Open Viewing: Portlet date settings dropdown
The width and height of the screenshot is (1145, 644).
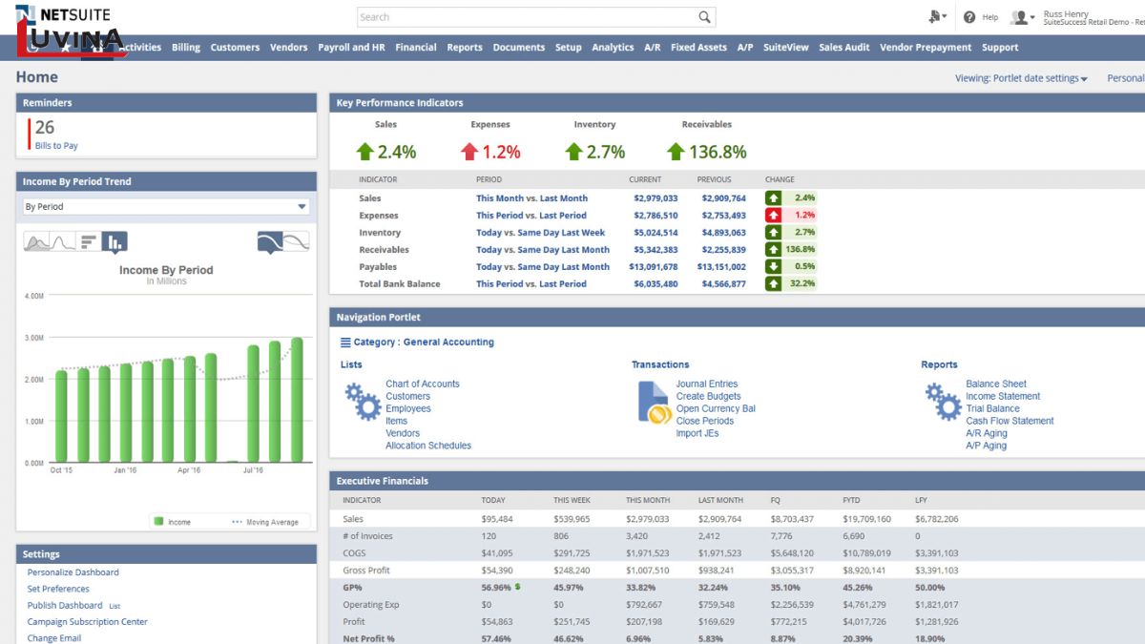[1021, 78]
